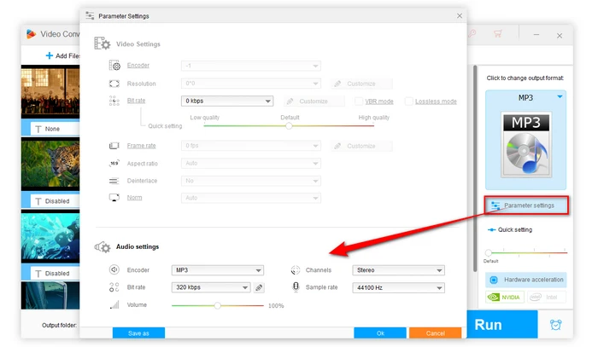Viewport: 598px width, 347px height.
Task: Open the Aspect ratio dropdown
Action: (251, 163)
